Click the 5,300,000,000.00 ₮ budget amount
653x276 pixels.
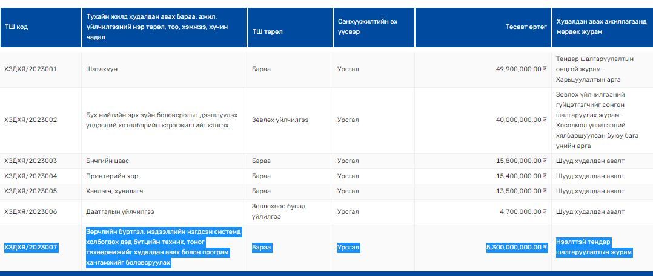517,247
